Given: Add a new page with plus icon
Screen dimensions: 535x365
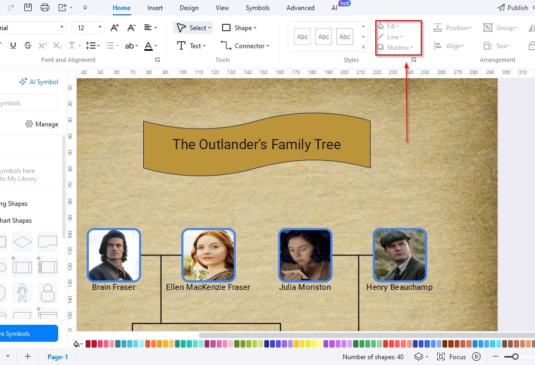Looking at the screenshot, I should (x=27, y=357).
